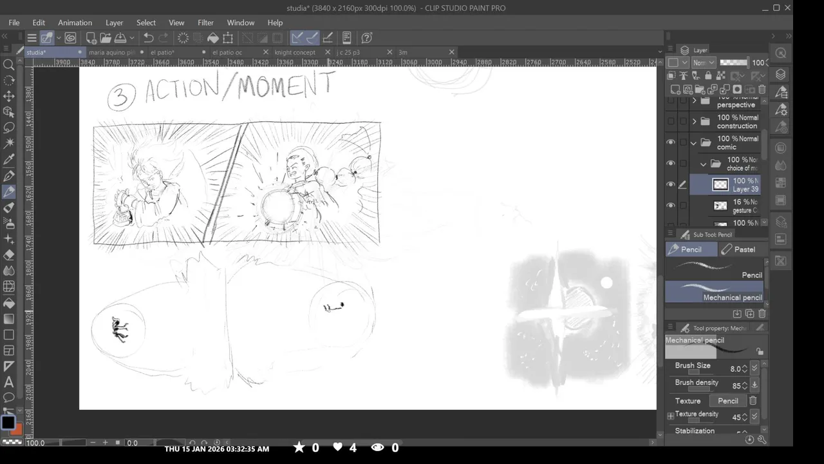This screenshot has height=464, width=824.
Task: Click the Clear (delete) dotted-circle icon
Action: 183,38
